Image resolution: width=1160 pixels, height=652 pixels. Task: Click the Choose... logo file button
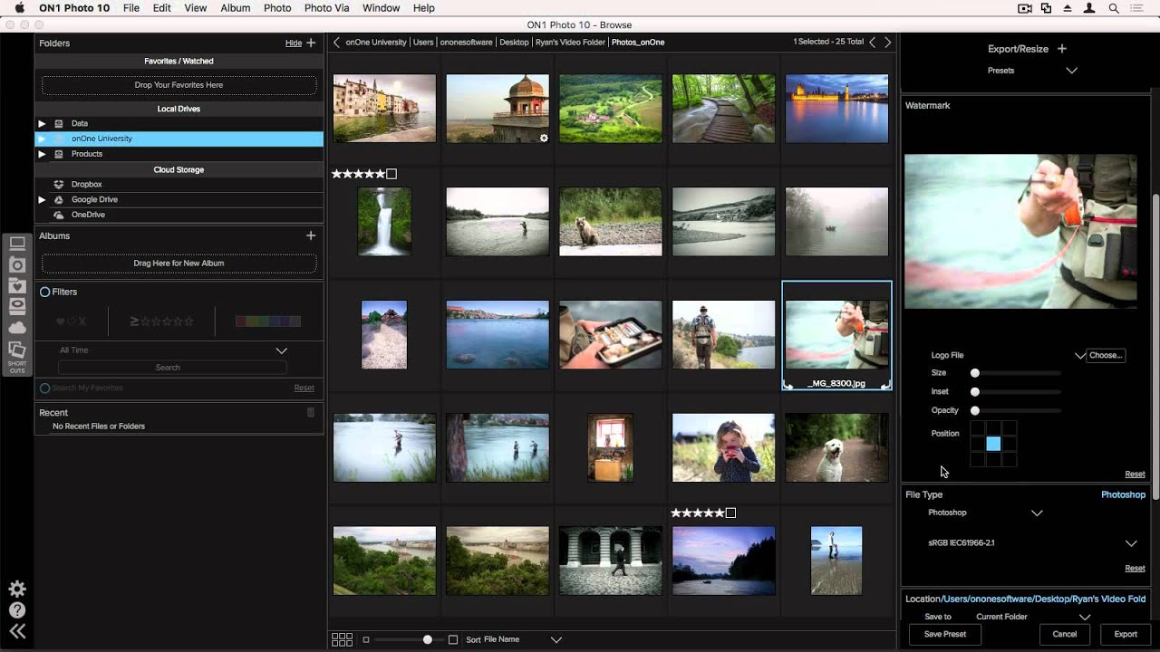pyautogui.click(x=1106, y=355)
